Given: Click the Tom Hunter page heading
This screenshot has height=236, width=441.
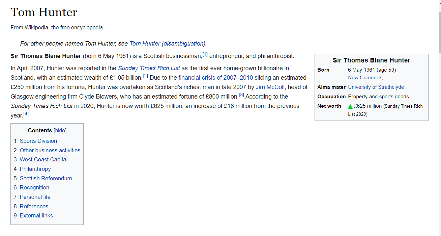Looking at the screenshot, I should (44, 12).
